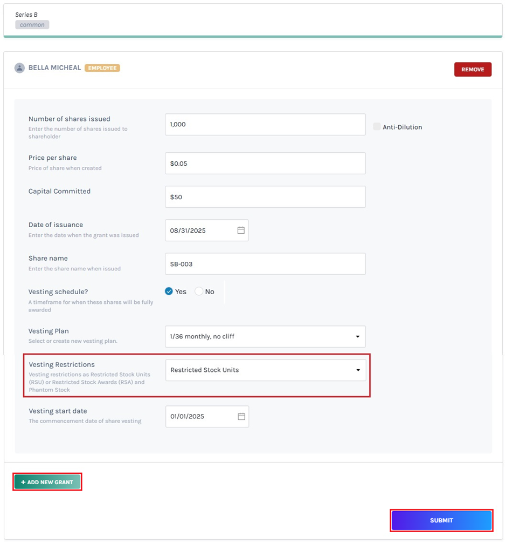Image resolution: width=506 pixels, height=543 pixels.
Task: Click the shareholder avatar icon
Action: click(20, 67)
